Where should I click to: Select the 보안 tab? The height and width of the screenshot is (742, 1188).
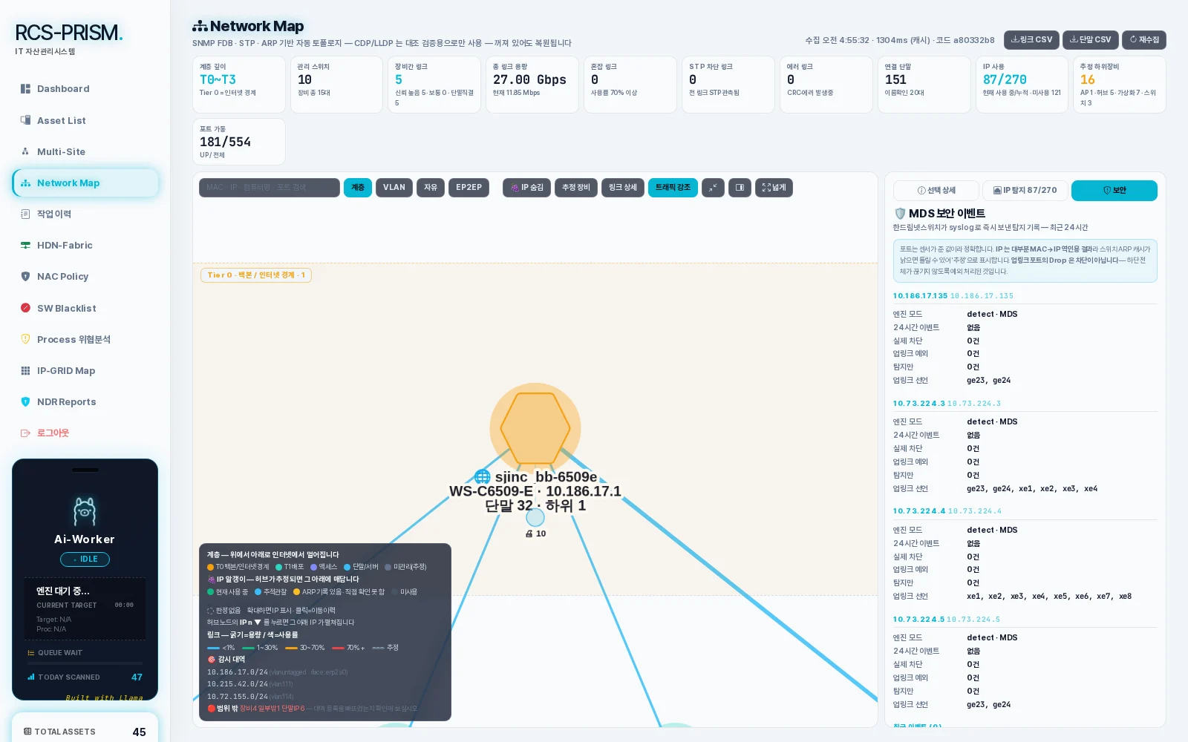[1114, 191]
